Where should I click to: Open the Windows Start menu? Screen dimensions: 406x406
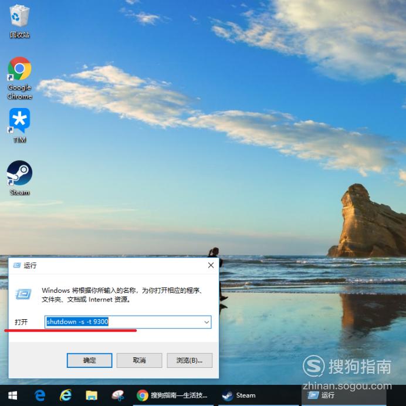(x=12, y=395)
